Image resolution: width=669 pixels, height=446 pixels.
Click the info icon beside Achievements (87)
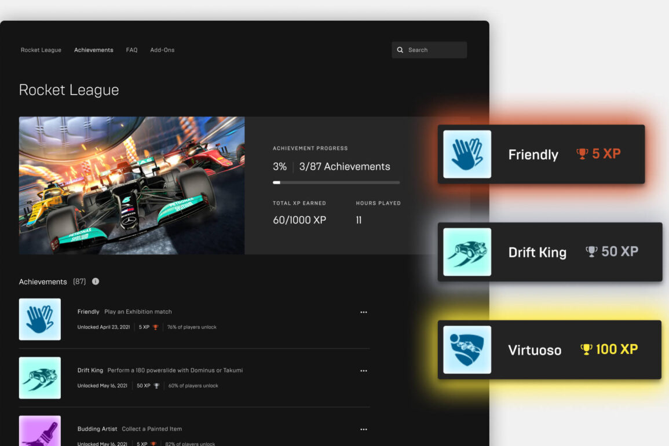coord(96,282)
